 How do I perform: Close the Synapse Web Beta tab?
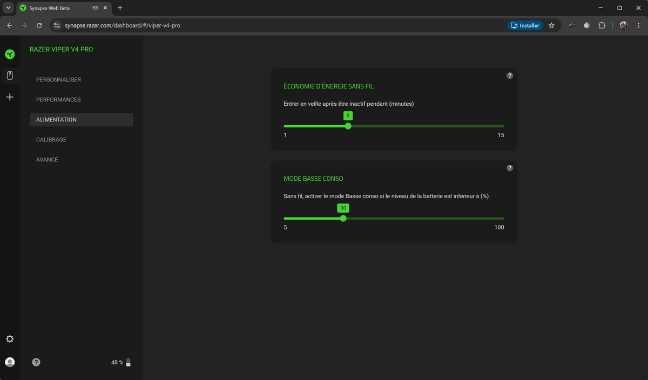pyautogui.click(x=106, y=8)
